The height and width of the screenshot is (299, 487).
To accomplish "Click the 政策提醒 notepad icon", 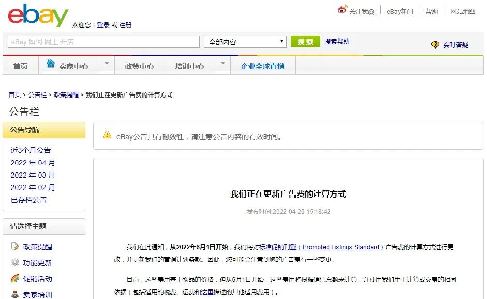I will (x=15, y=247).
